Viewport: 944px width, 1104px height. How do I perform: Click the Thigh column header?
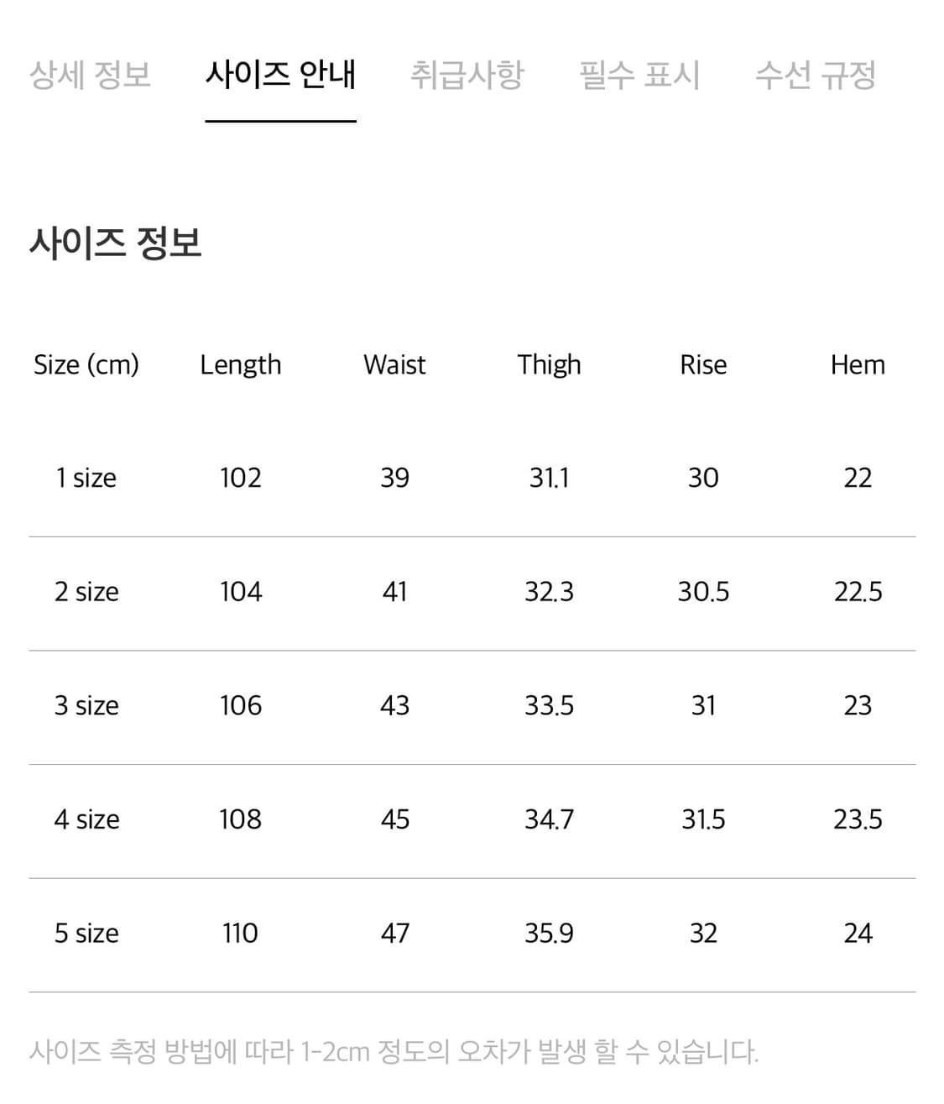pos(549,364)
